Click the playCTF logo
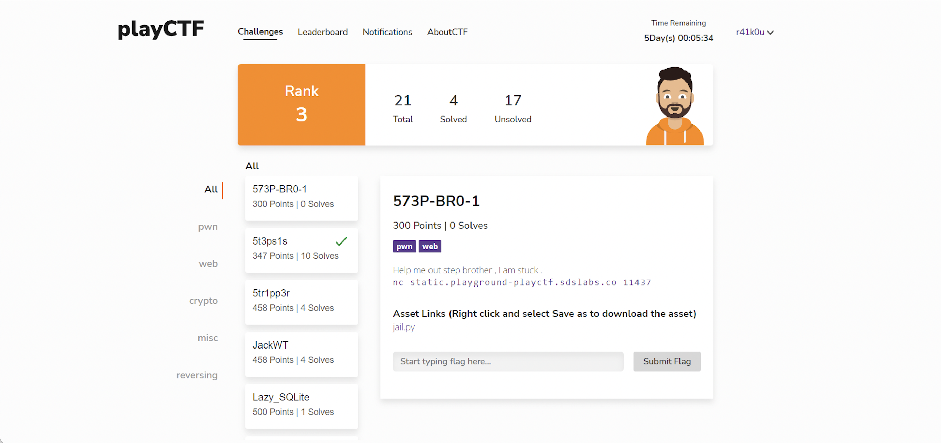The height and width of the screenshot is (443, 941). pos(161,29)
